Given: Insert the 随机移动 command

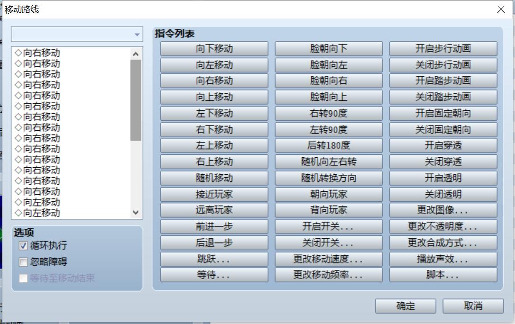Looking at the screenshot, I should 214,178.
